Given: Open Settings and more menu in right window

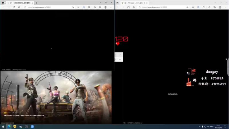Looking at the screenshot, I should [226, 7].
